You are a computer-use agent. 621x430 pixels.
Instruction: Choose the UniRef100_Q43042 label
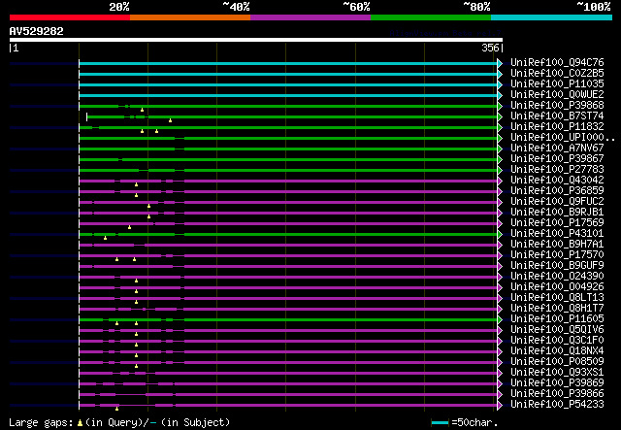coord(557,181)
